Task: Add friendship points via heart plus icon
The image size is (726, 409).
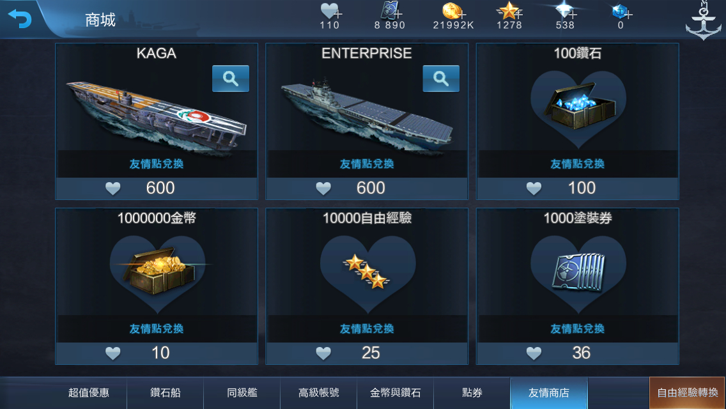Action: tap(331, 11)
